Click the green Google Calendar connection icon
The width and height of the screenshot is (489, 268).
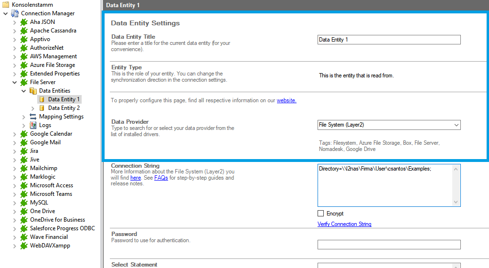coord(24,134)
